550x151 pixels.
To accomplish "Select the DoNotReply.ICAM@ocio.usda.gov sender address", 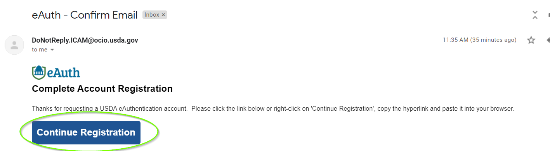I will coord(85,40).
